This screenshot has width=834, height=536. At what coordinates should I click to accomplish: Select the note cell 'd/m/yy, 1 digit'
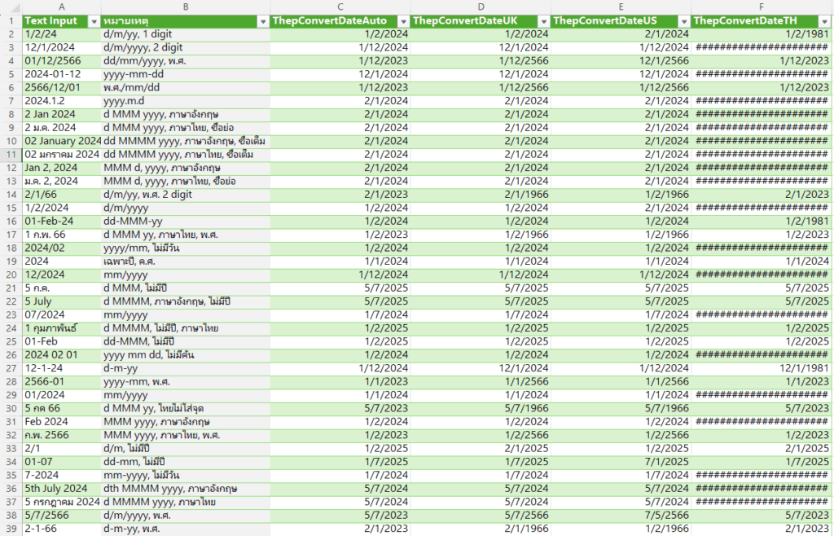click(x=186, y=34)
